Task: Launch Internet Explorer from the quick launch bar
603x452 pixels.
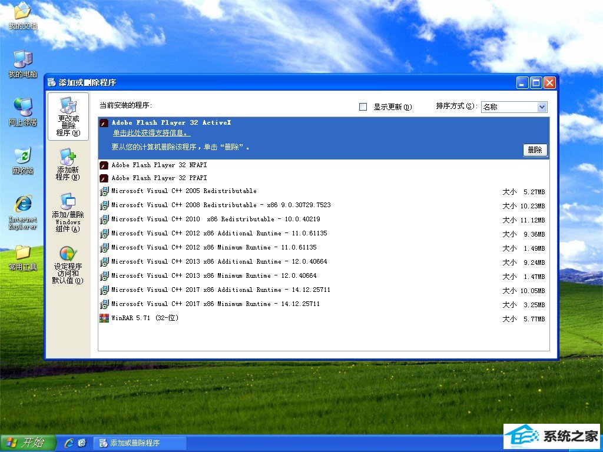Action: pos(69,443)
